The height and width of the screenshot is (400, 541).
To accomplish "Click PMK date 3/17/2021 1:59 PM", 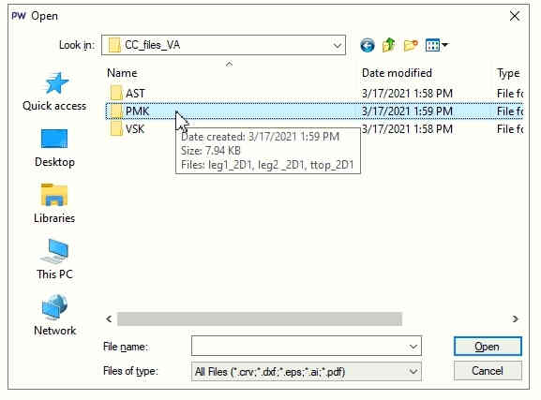I will tap(407, 111).
